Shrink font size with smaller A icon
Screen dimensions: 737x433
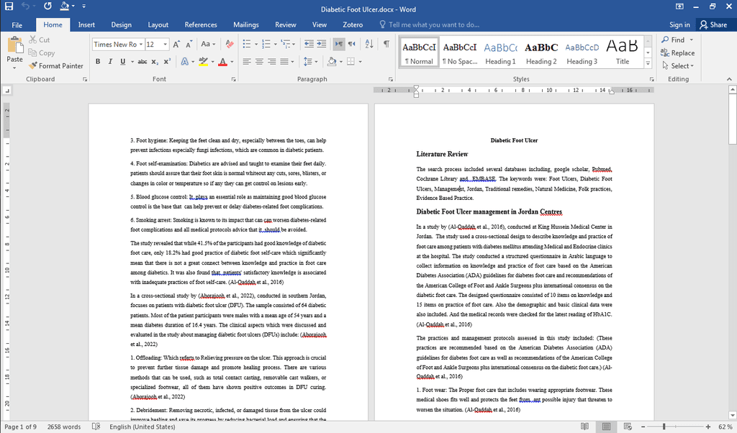[x=189, y=44]
